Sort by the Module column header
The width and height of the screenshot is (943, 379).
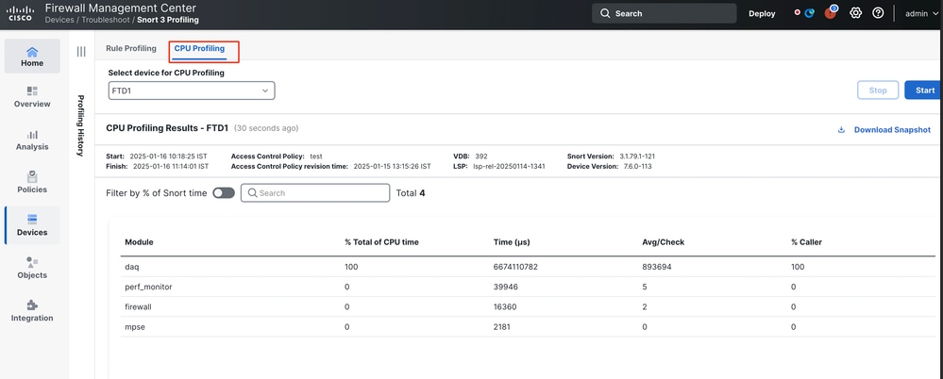139,242
